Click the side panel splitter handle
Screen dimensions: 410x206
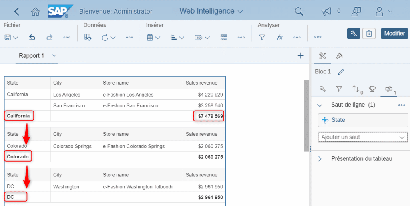[310, 149]
